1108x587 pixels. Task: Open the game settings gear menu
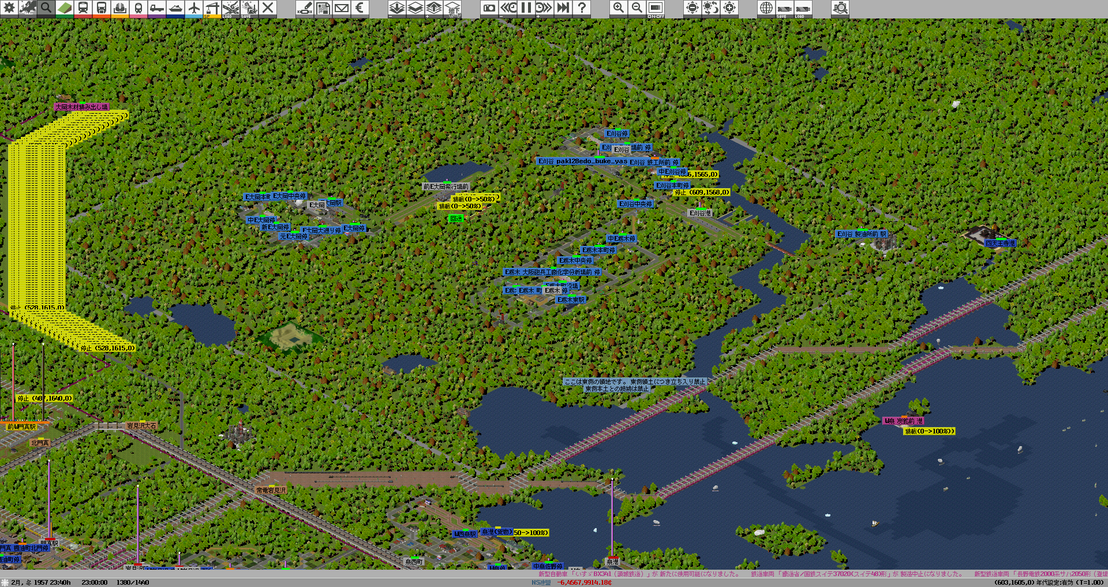[x=9, y=8]
